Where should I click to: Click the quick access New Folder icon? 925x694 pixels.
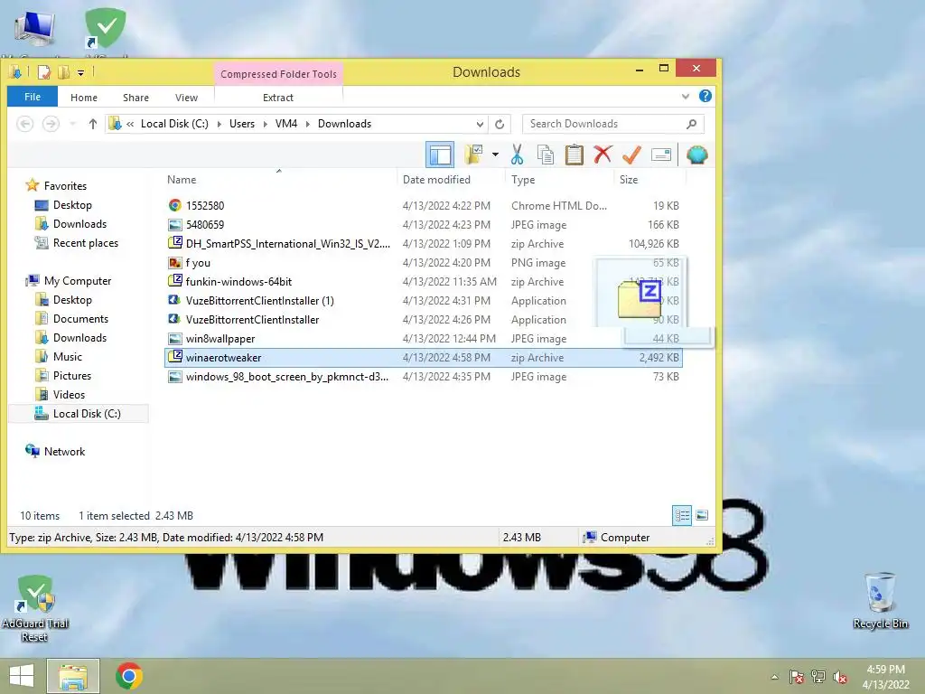(x=64, y=72)
